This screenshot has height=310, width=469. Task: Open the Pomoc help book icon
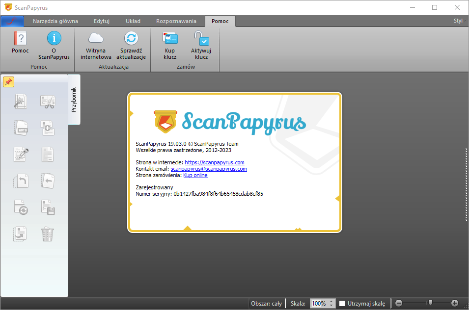[20, 38]
